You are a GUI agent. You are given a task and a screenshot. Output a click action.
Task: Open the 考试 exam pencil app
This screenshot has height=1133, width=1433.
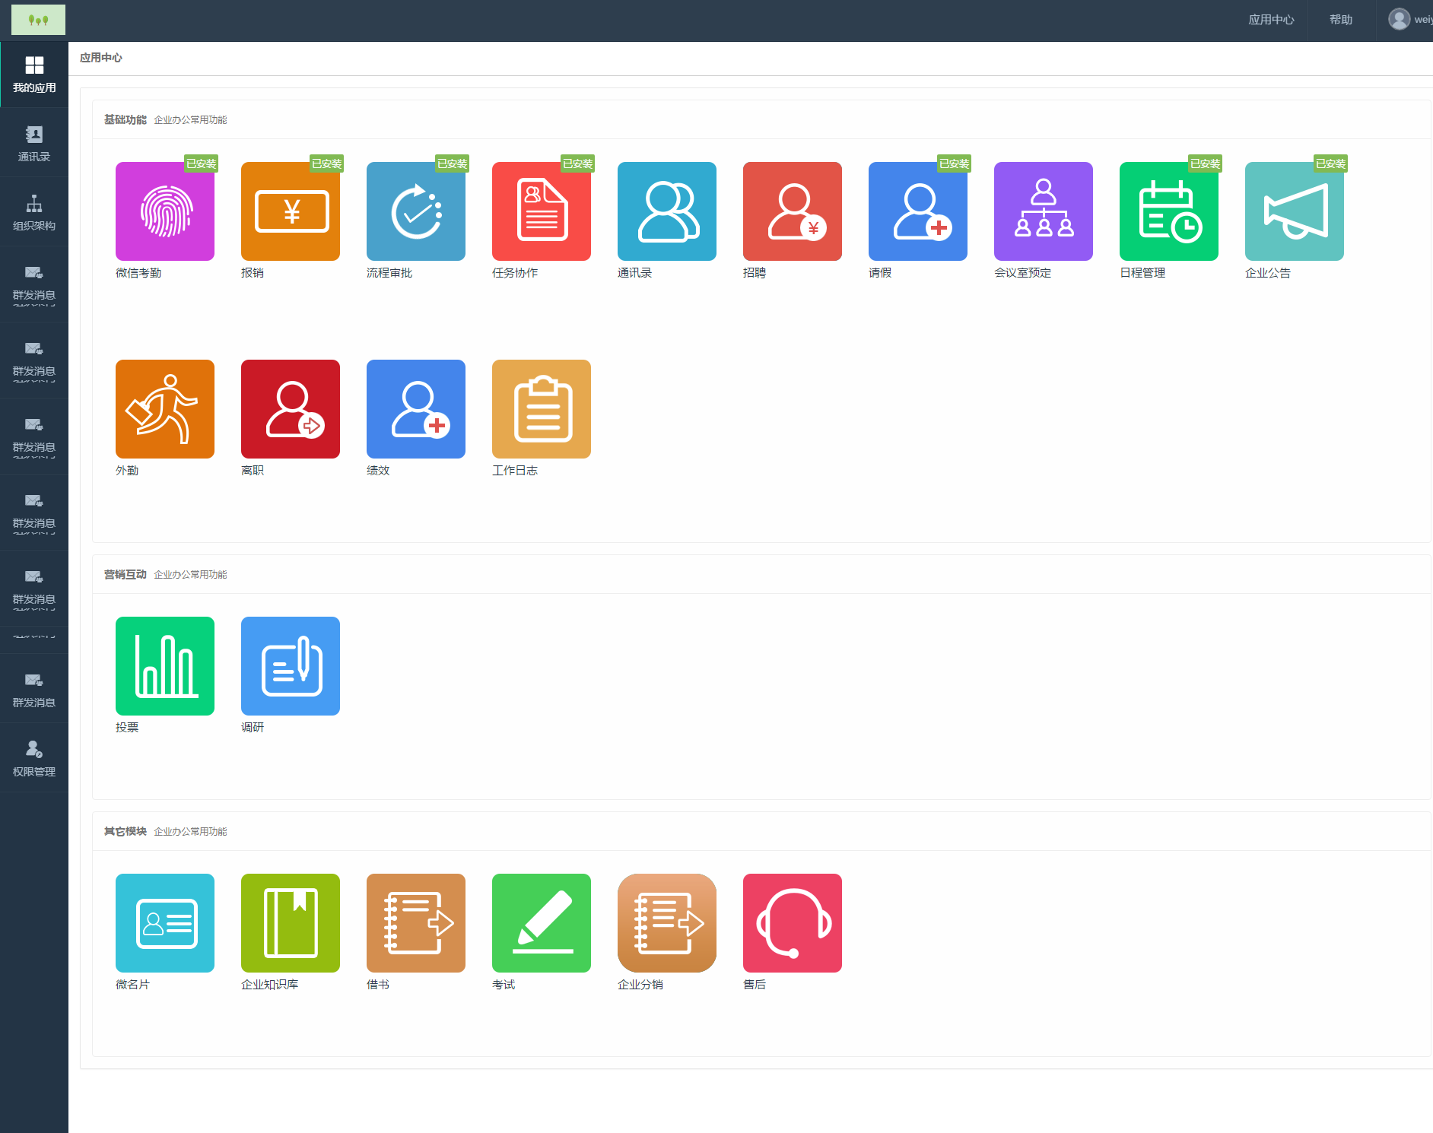click(542, 923)
